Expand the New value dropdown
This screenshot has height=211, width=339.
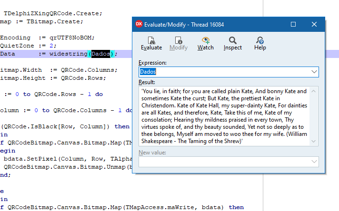tap(314, 162)
